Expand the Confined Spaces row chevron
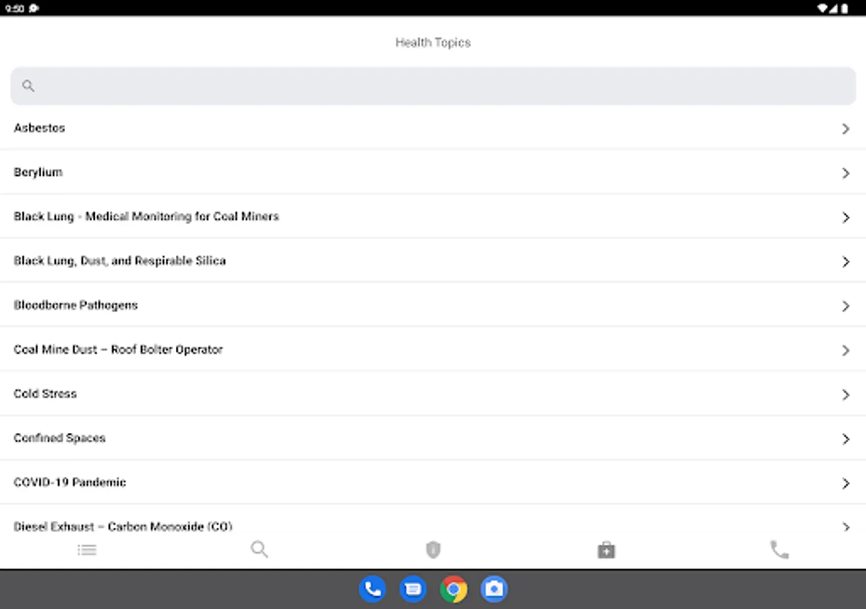Screen dimensions: 866x609 click(x=846, y=439)
